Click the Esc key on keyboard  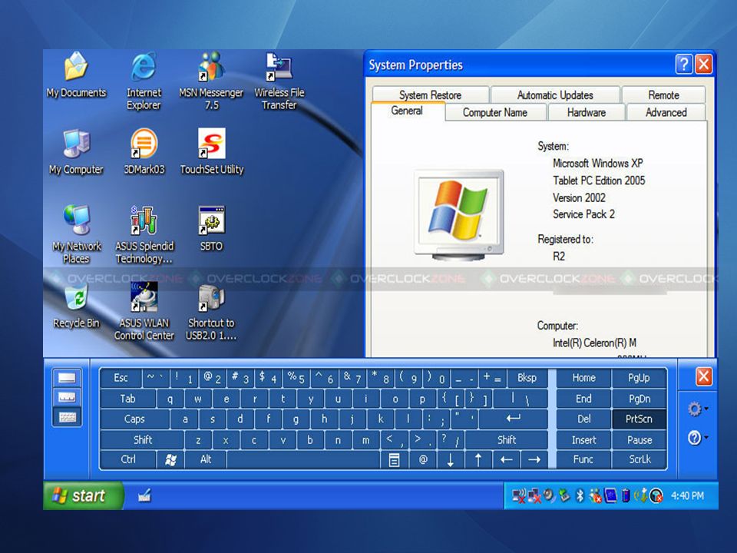[121, 378]
